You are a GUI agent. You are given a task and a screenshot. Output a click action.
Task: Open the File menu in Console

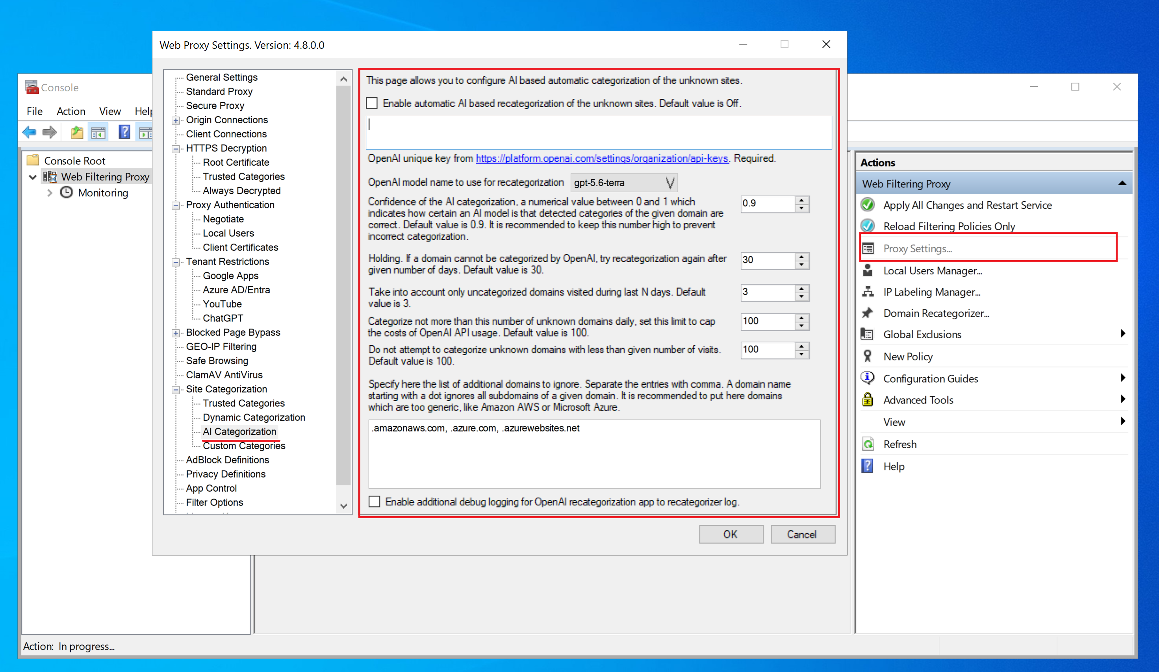tap(35, 111)
